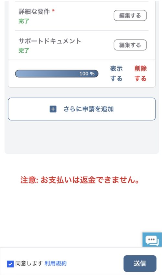
Task: Click 表示する to view the application
Action: (116, 73)
